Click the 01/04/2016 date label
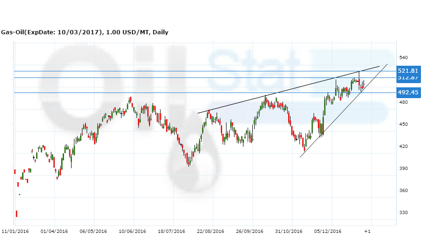This screenshot has height=239, width=428. pyautogui.click(x=54, y=231)
